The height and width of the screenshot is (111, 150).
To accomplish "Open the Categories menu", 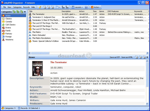I will (17, 7).
